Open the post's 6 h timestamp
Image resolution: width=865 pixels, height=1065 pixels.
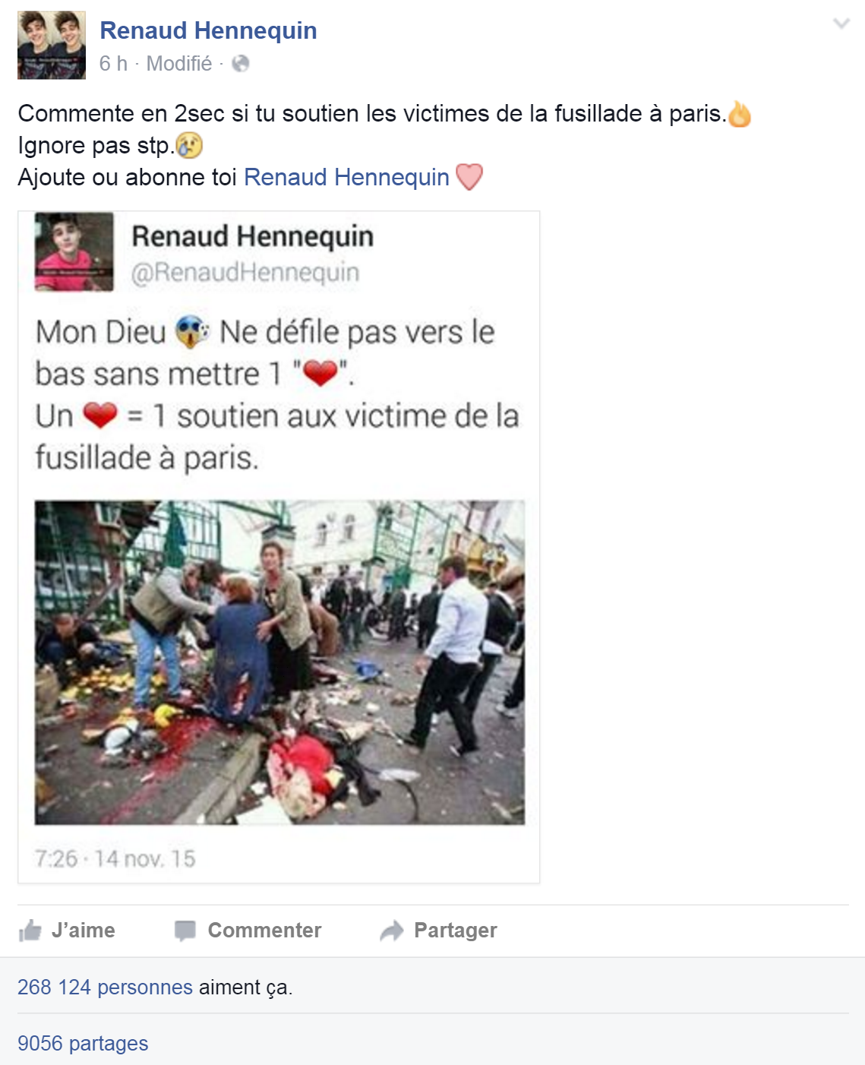[x=113, y=64]
